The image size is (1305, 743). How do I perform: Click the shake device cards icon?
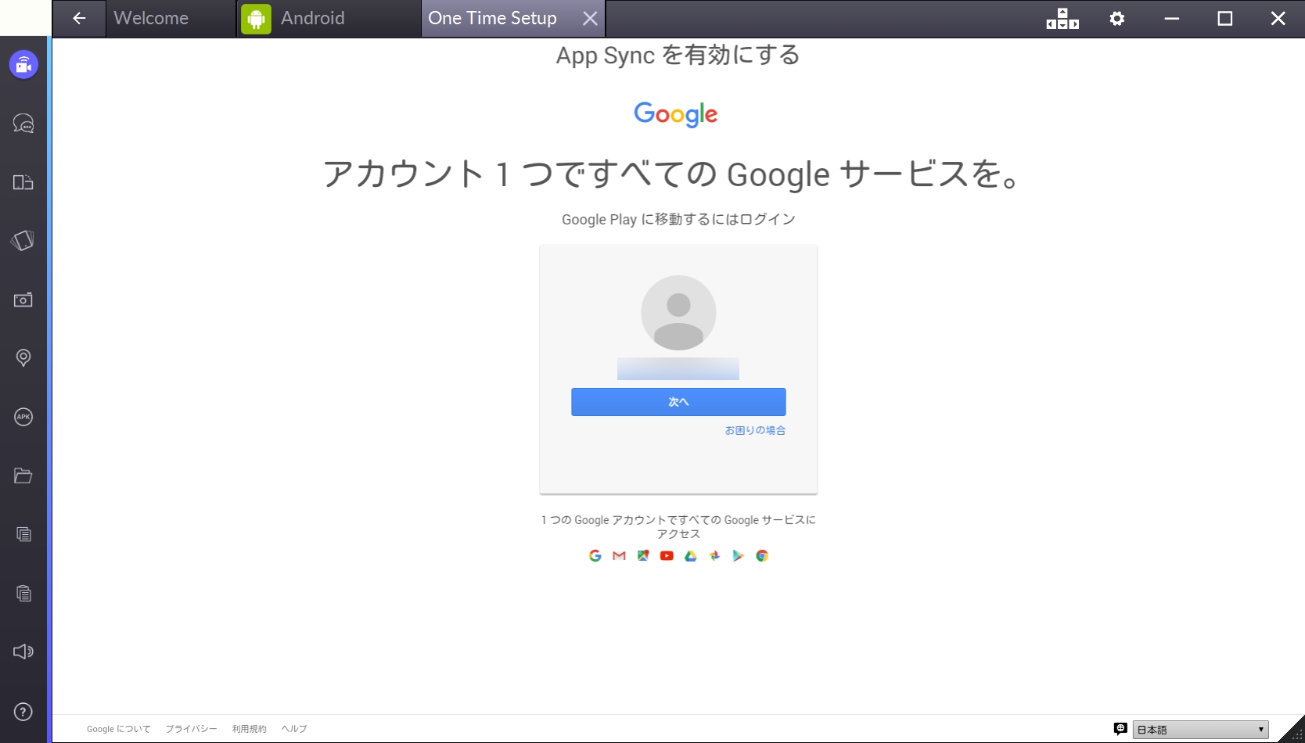pyautogui.click(x=23, y=241)
